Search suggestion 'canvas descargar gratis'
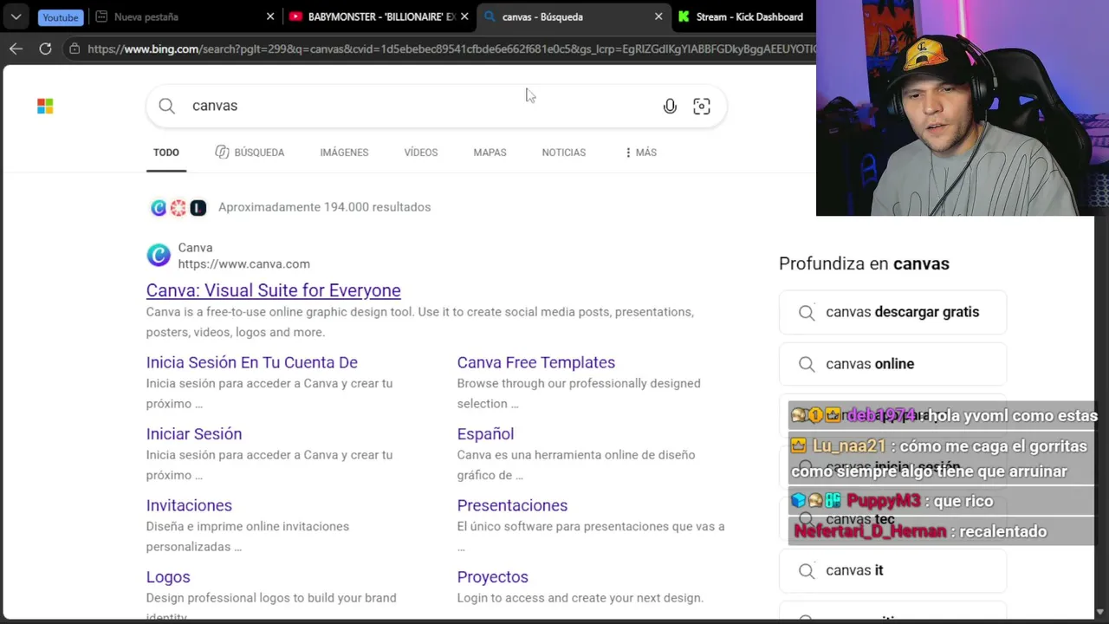 892,312
